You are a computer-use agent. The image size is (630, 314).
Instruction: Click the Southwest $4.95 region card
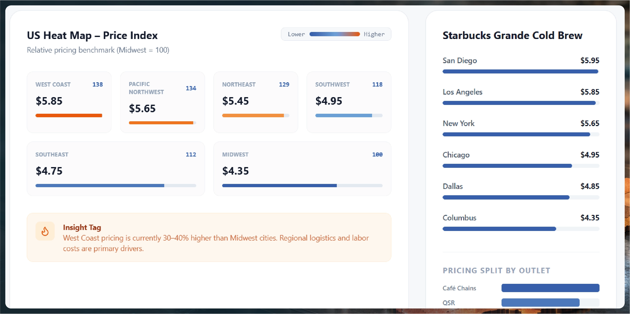coord(349,102)
